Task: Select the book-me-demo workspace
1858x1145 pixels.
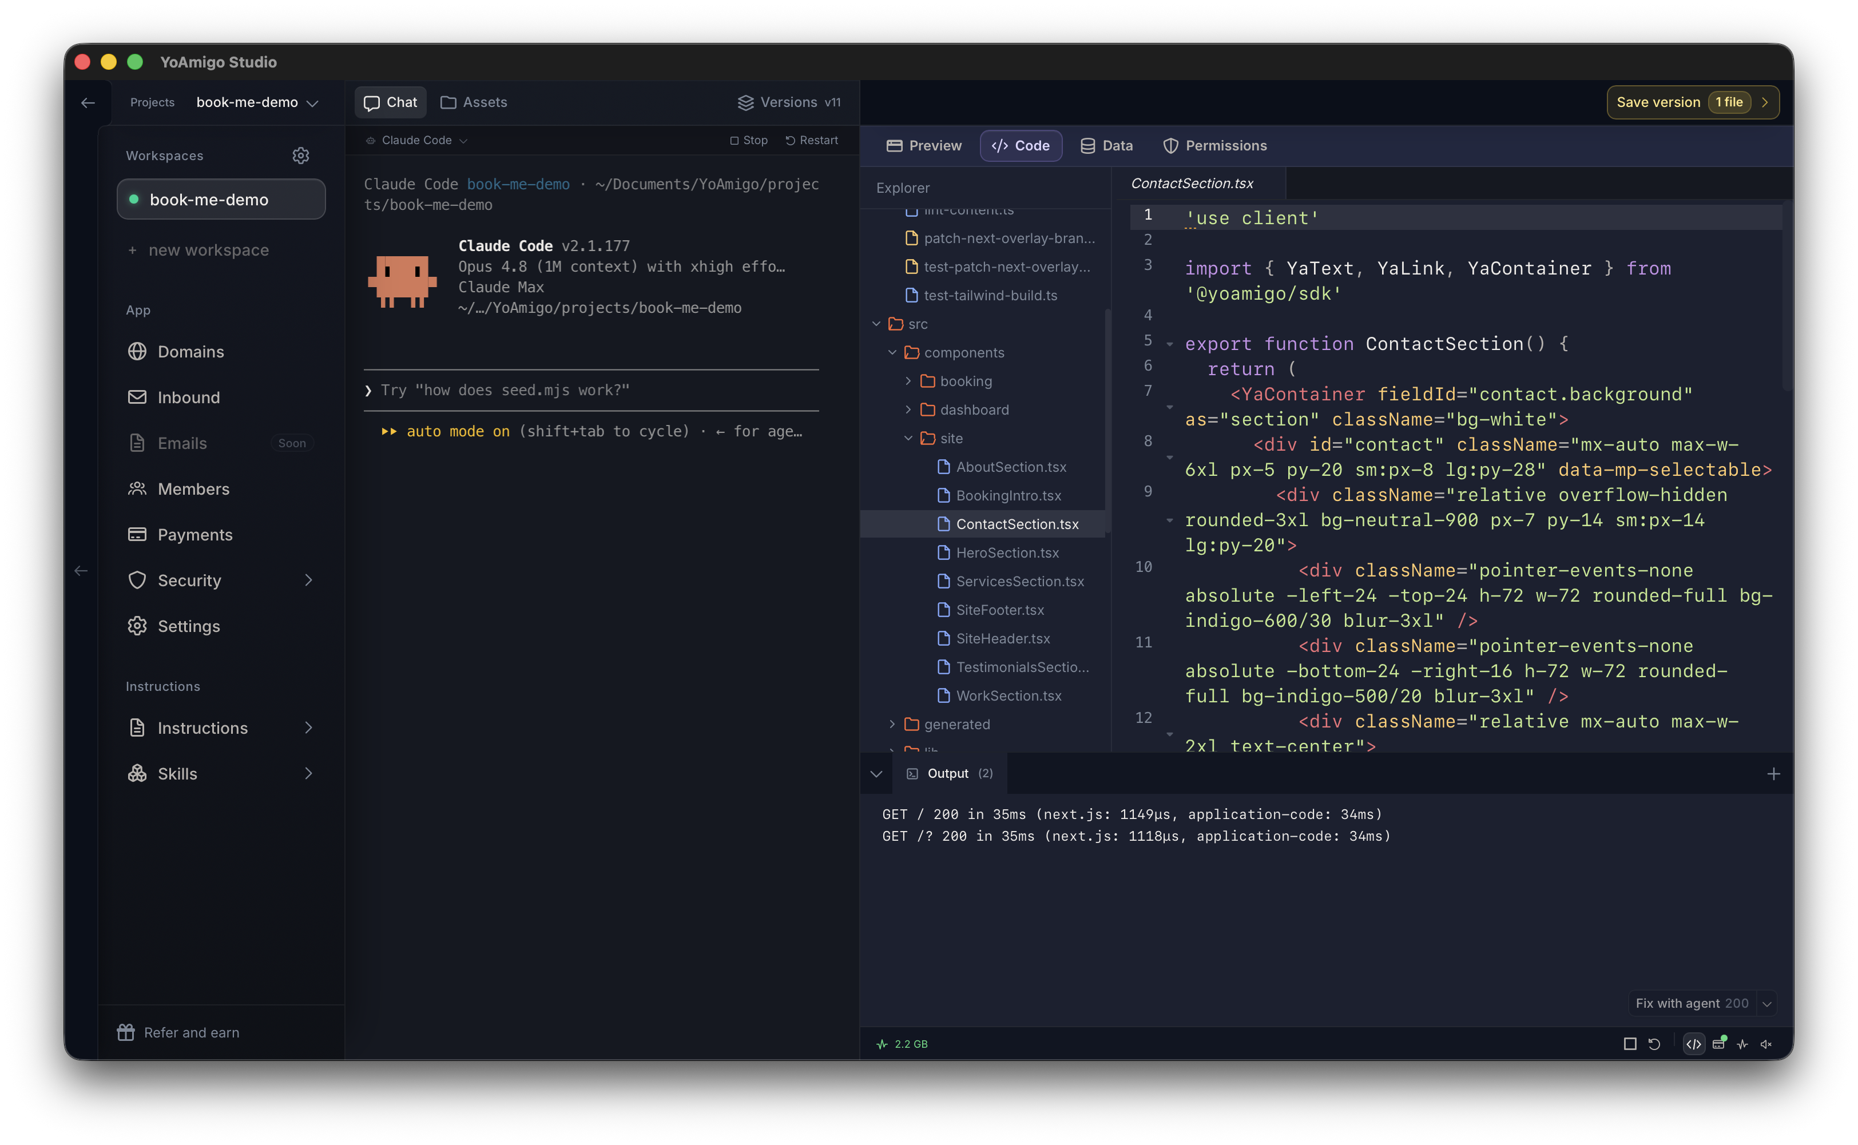Action: (x=221, y=199)
